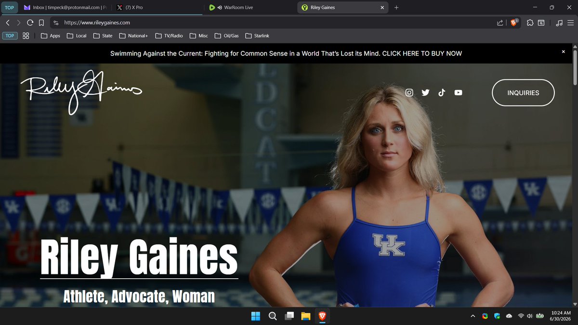Click the "Athlete, Advocate, Woman" tagline

pyautogui.click(x=139, y=296)
